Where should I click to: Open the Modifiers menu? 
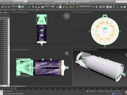pos(25,4)
